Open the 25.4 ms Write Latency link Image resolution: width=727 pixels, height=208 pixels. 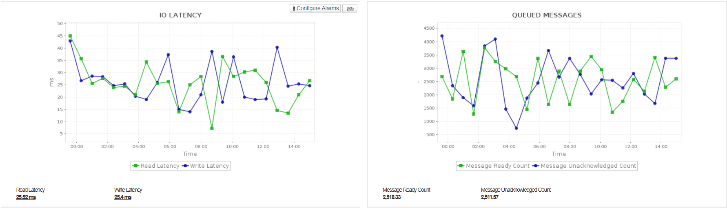pyautogui.click(x=123, y=197)
